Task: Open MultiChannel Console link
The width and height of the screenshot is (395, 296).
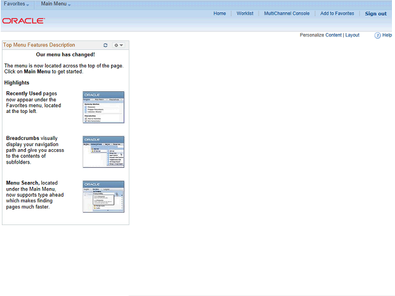Action: tap(286, 14)
